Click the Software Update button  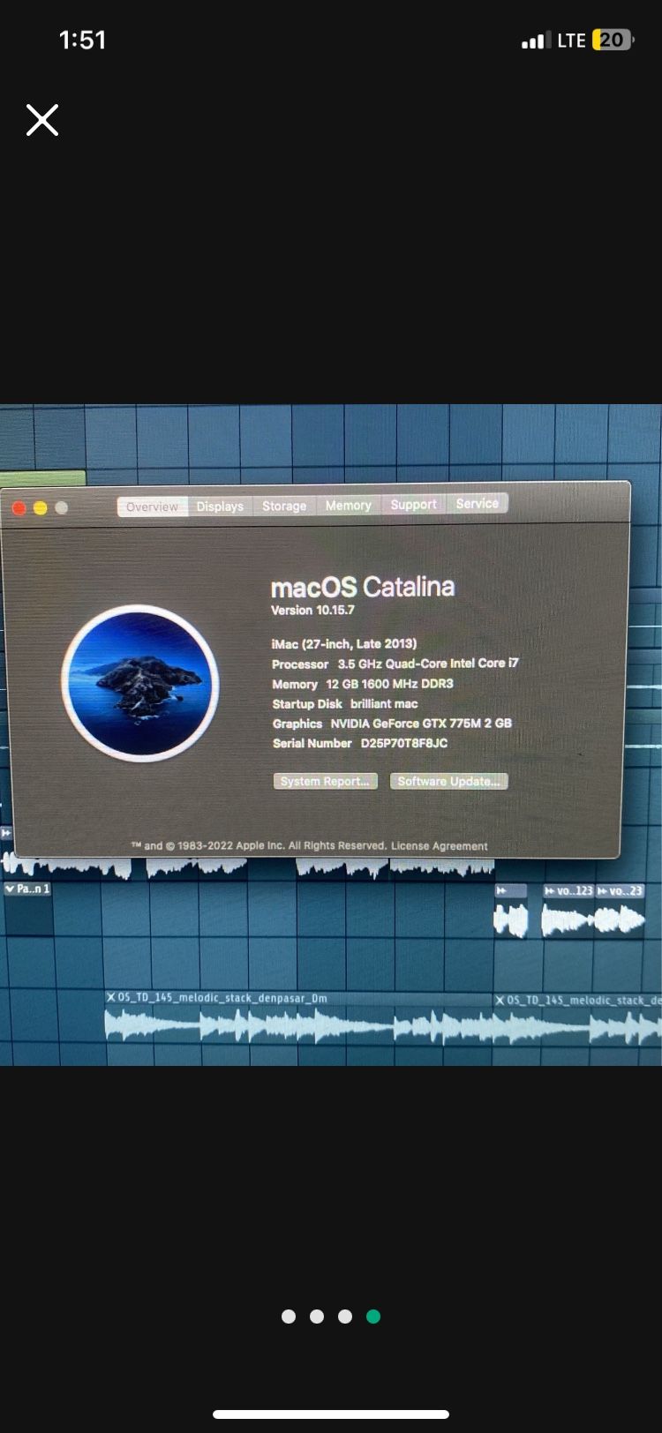point(448,781)
